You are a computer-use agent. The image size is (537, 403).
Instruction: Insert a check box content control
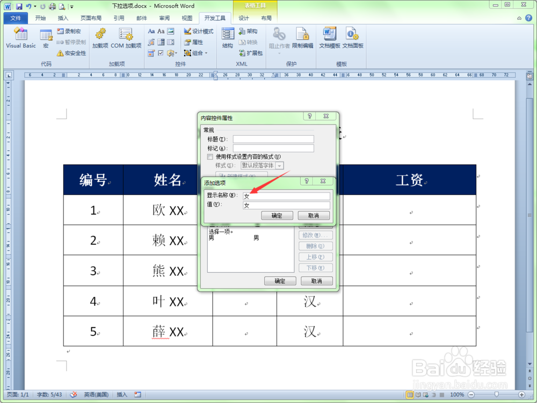[161, 53]
